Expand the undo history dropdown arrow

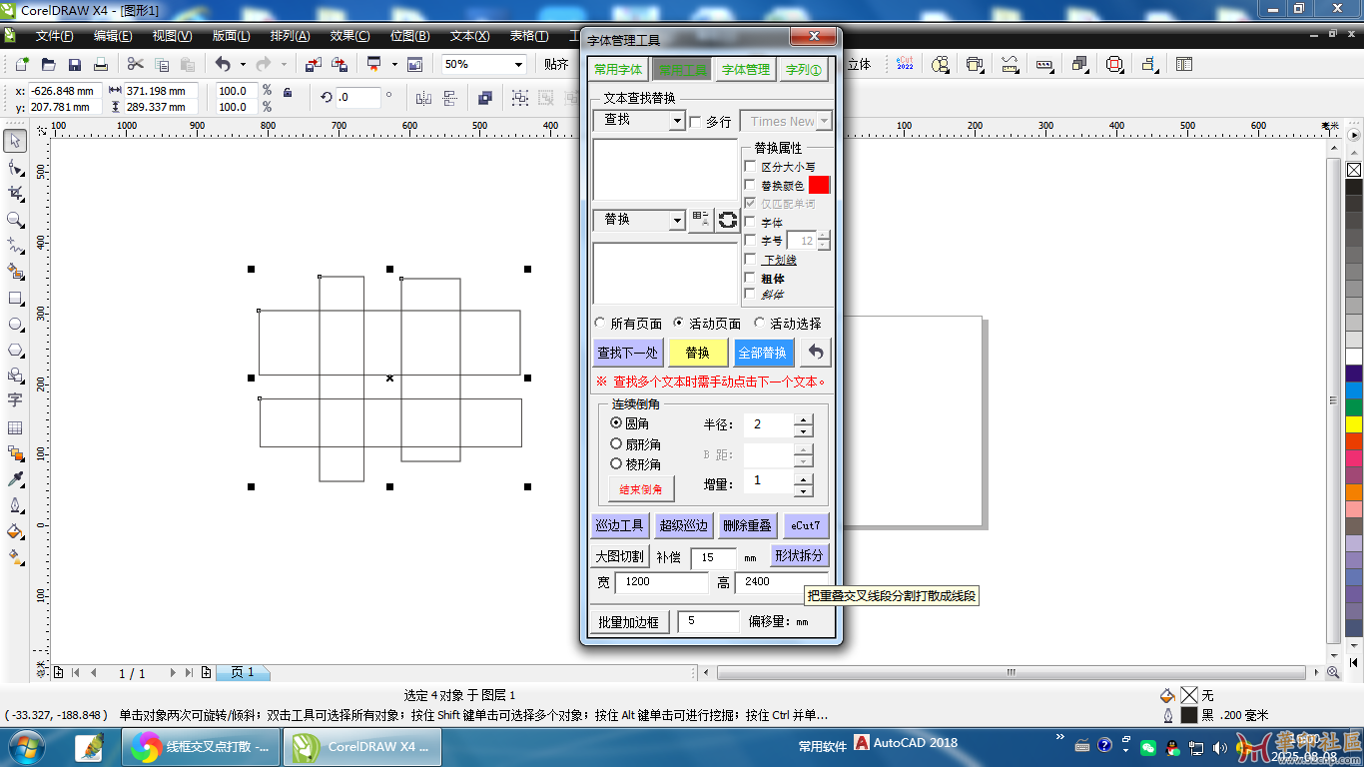pos(244,64)
